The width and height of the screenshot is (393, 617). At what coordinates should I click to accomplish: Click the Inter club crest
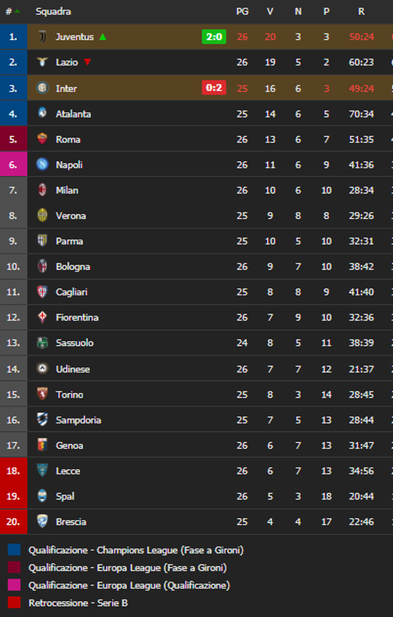[x=41, y=88]
